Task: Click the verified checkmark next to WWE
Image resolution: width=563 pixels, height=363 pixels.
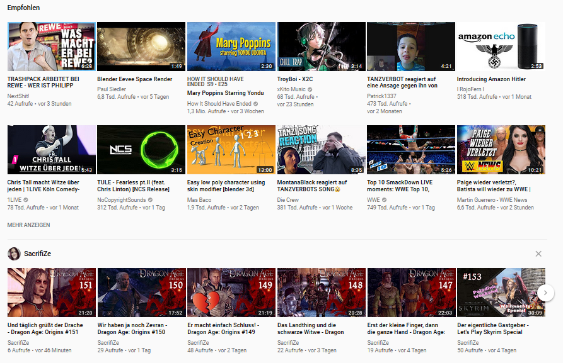Action: (385, 200)
